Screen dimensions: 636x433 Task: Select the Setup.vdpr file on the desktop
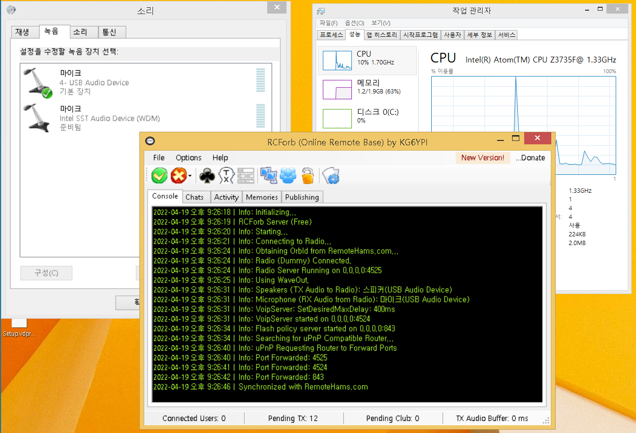19,327
